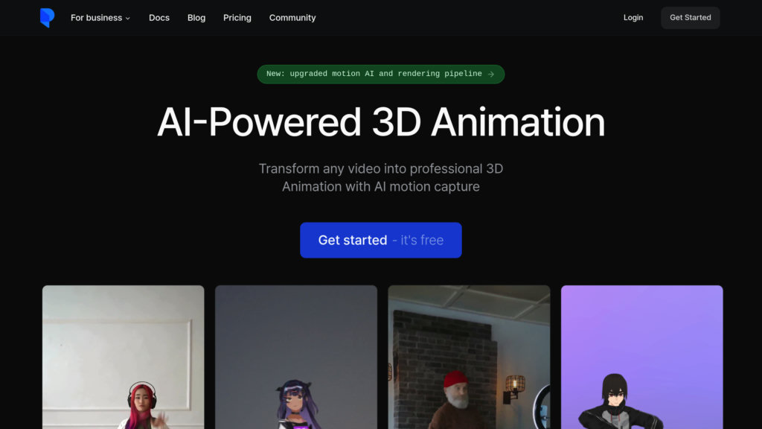Select the purple-haired anime avatar video
The image size is (762, 429).
click(296, 357)
